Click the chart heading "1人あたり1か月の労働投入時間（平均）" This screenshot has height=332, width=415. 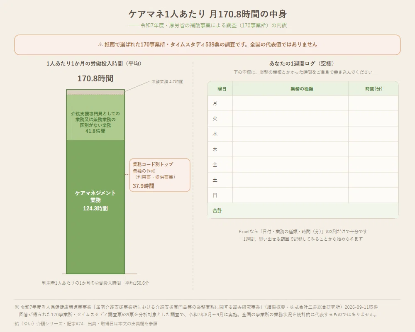click(95, 63)
